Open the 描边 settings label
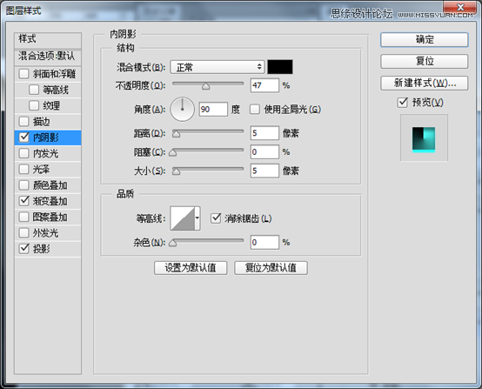Screen dimensions: 482x389 coord(42,122)
